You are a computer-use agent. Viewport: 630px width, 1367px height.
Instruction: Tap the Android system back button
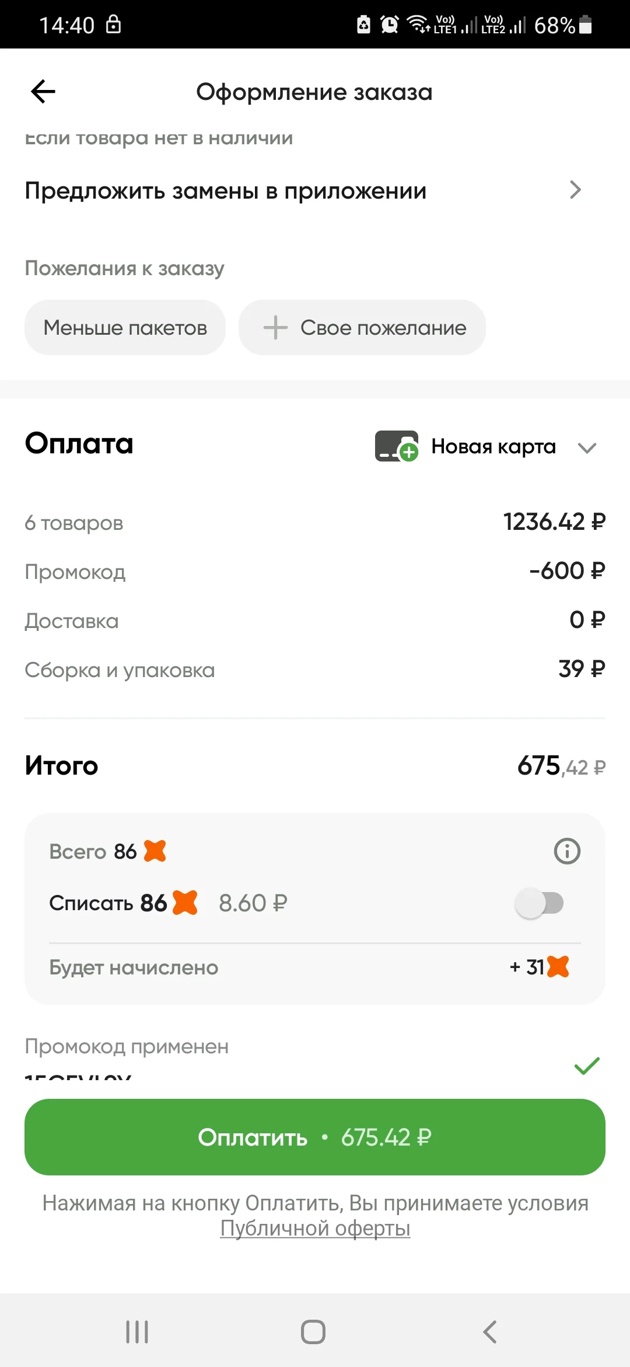490,1332
